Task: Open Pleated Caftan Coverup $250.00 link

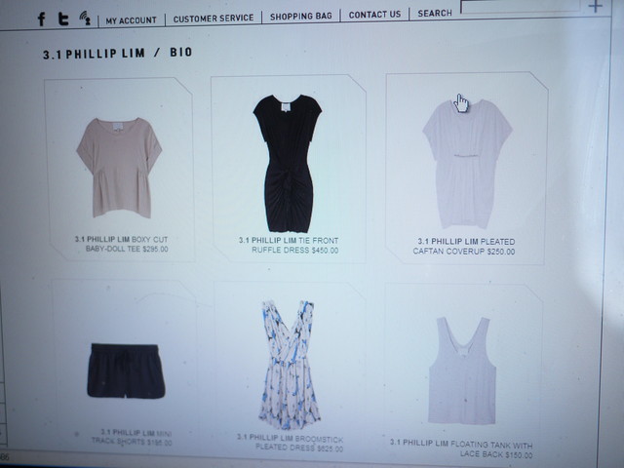Action: point(464,247)
